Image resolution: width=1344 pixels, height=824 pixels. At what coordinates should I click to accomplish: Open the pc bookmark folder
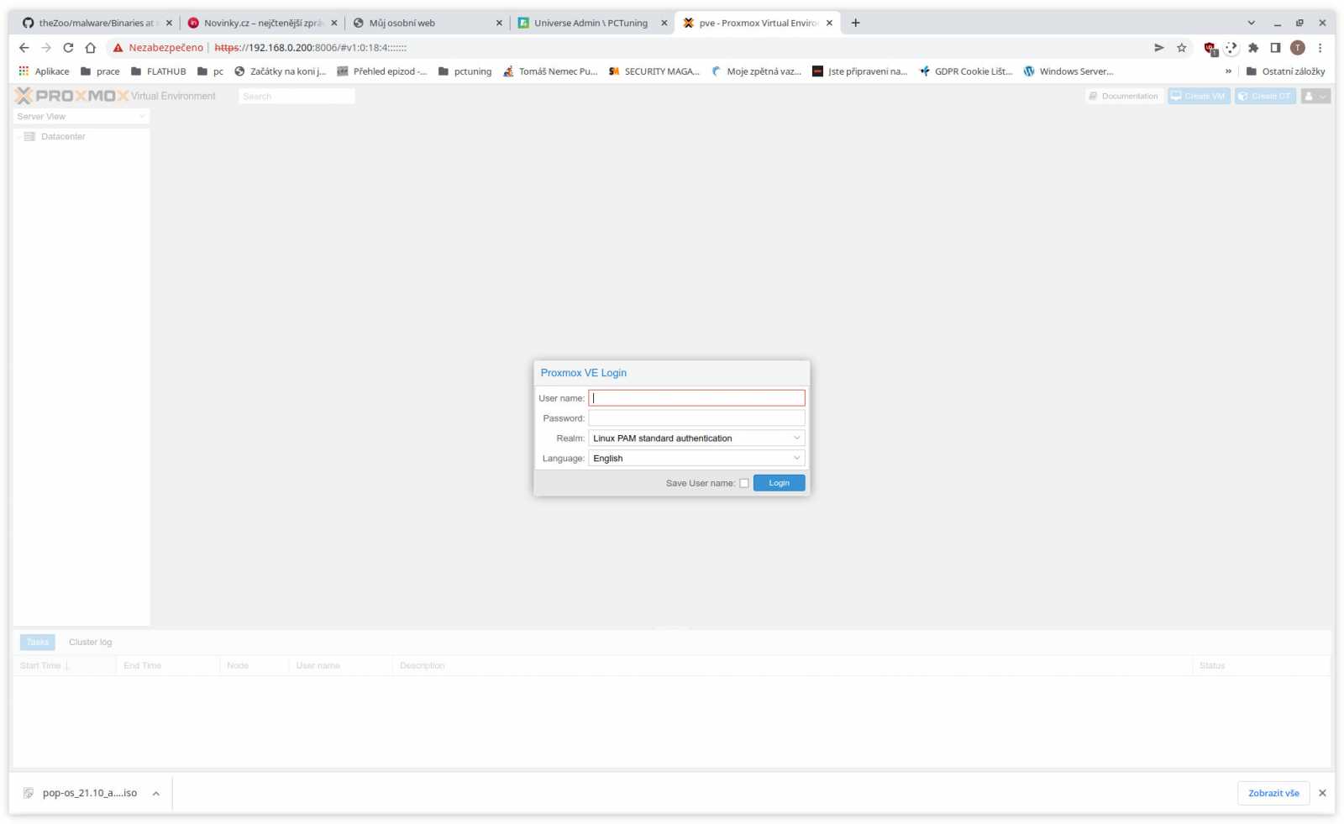(210, 71)
